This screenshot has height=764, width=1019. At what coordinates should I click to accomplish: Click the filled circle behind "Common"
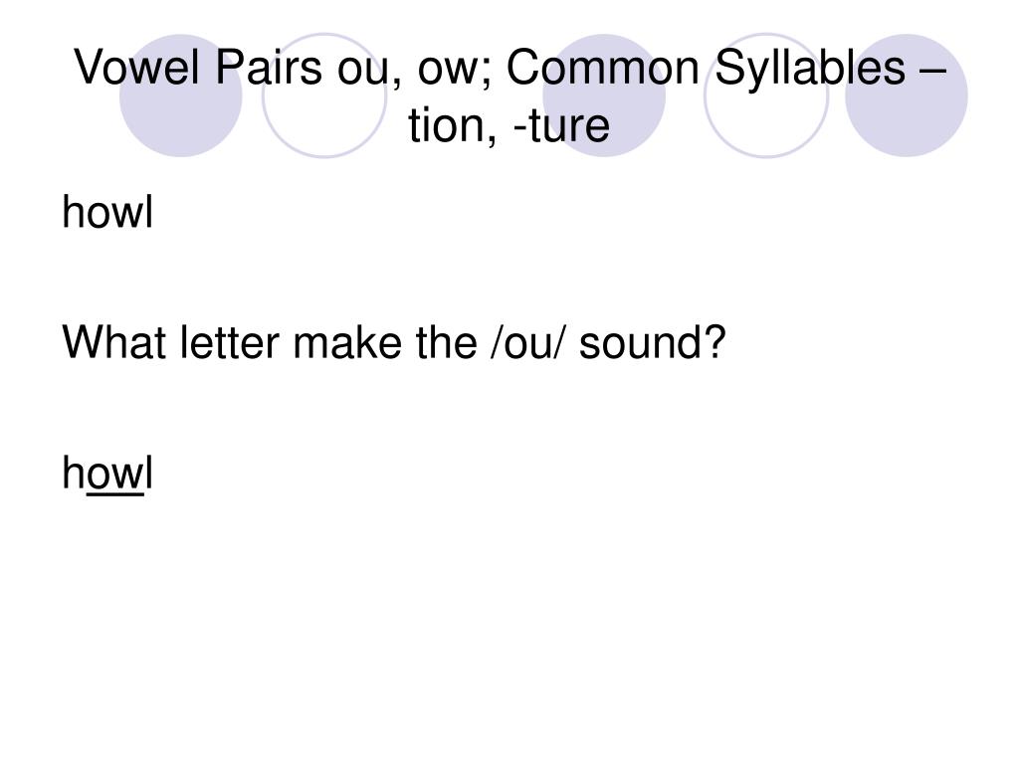[604, 95]
